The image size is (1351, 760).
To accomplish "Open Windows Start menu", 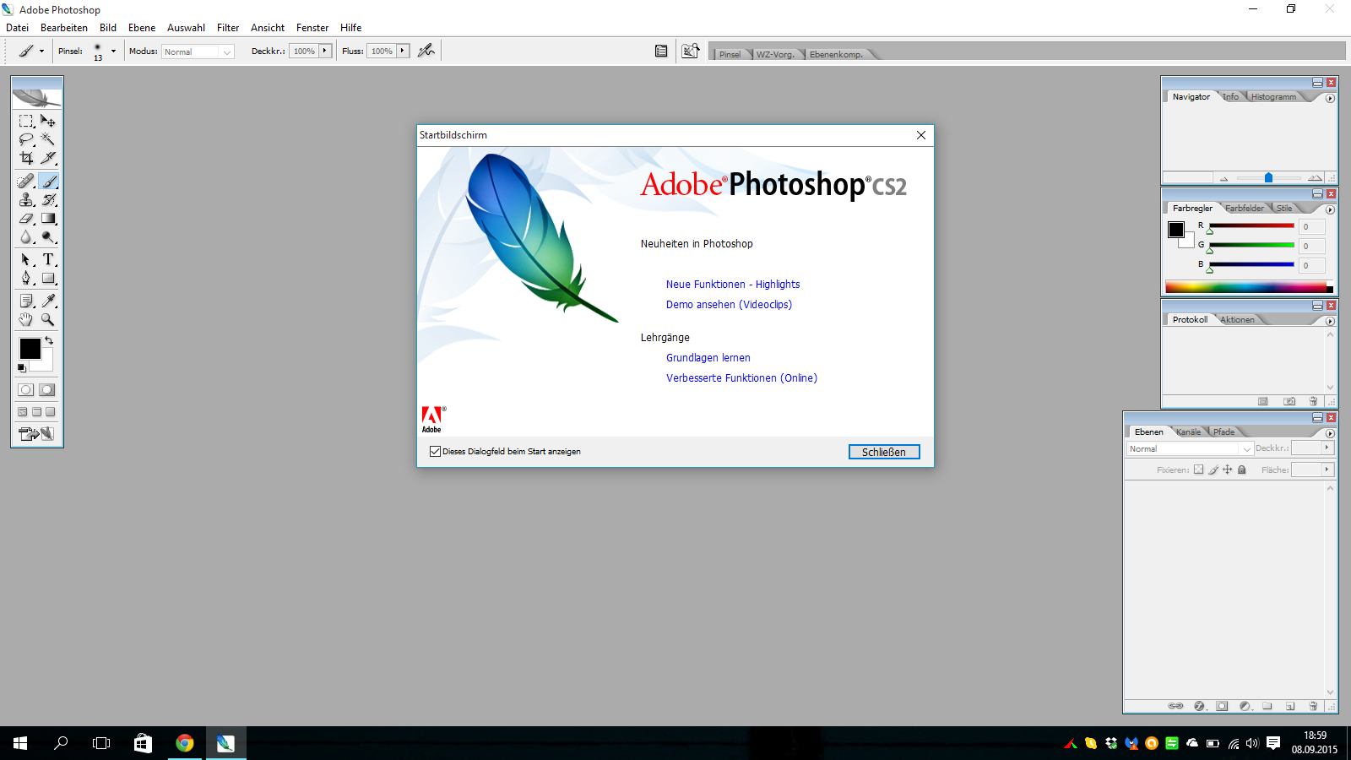I will click(x=20, y=743).
